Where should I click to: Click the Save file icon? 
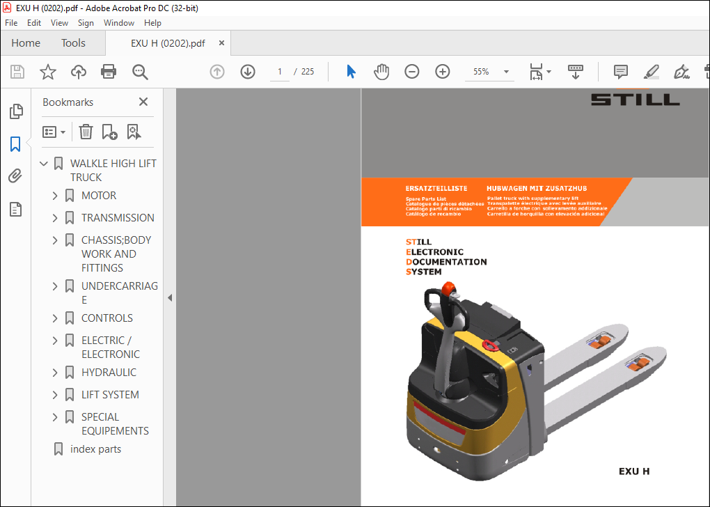point(17,72)
